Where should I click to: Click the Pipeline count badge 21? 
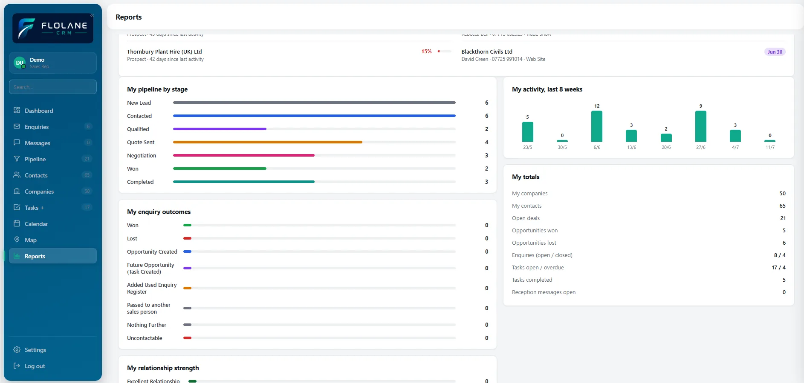pyautogui.click(x=87, y=159)
